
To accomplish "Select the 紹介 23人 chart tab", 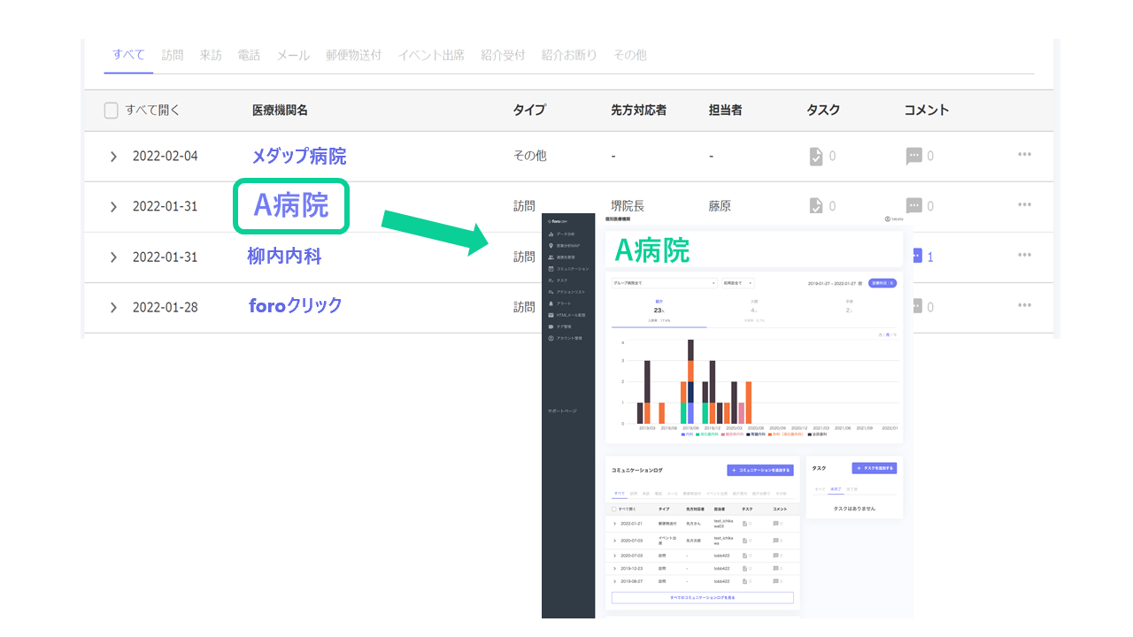I will click(659, 311).
